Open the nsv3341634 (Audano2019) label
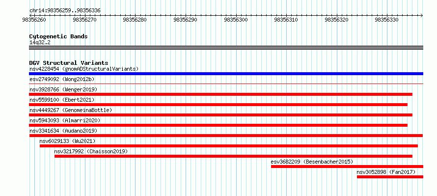Screen dimensions: 437x196 (63, 131)
